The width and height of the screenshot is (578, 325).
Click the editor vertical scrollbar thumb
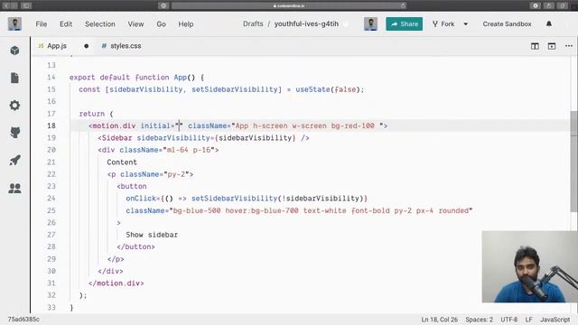(x=574, y=161)
